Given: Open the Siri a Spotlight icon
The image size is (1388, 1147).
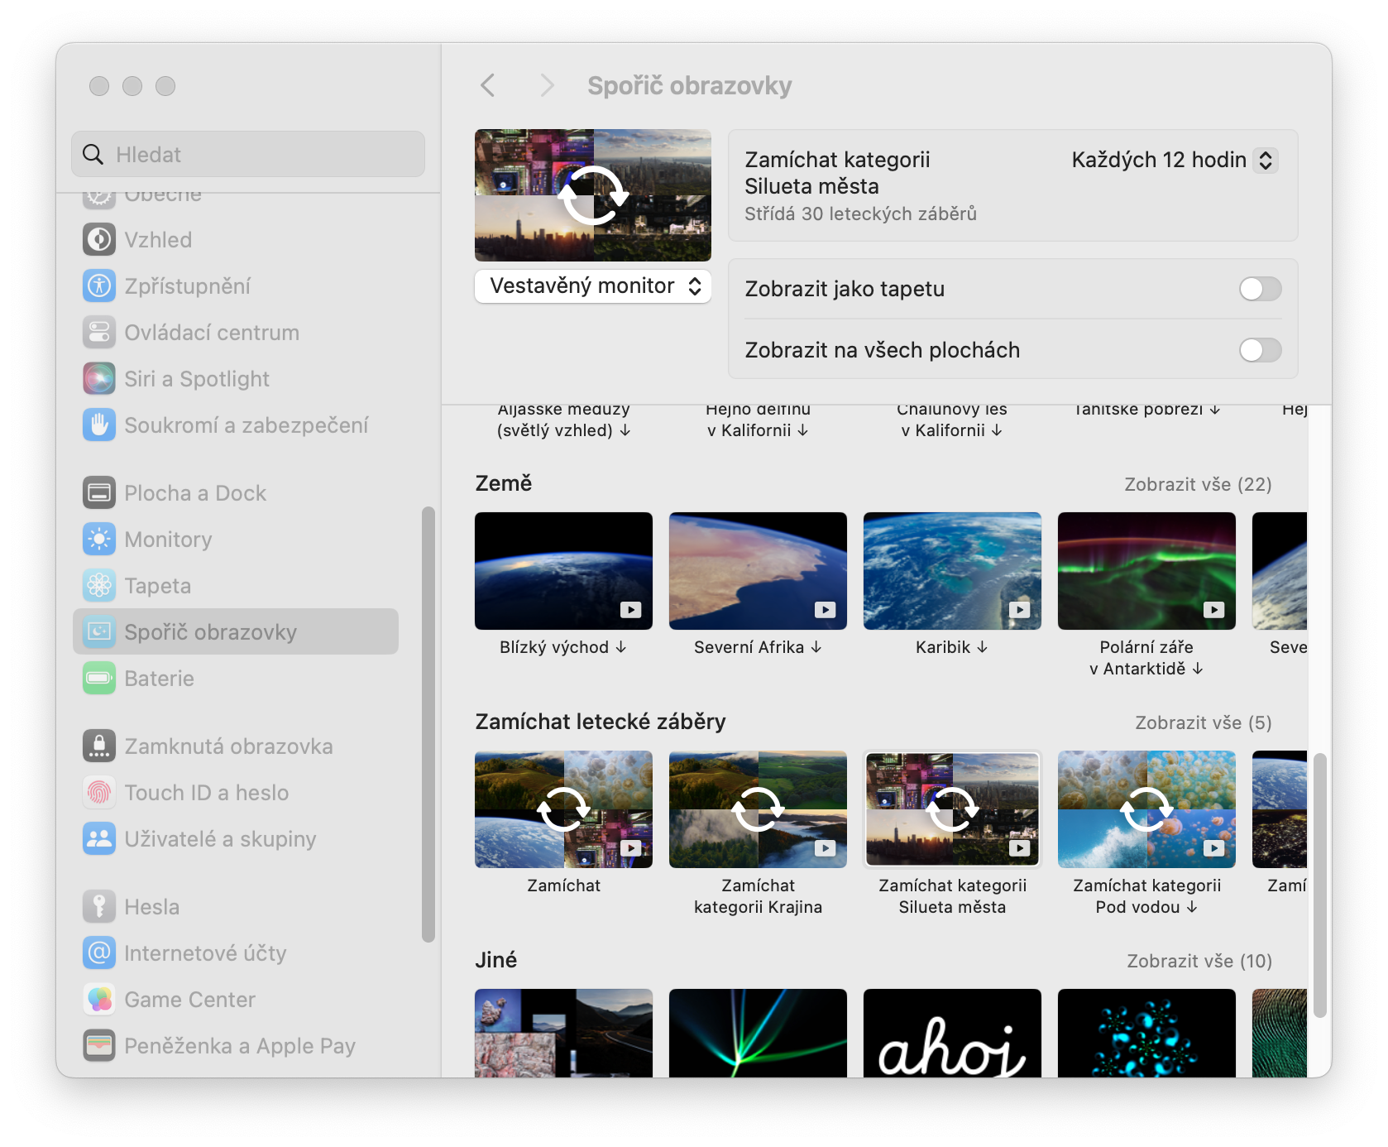Looking at the screenshot, I should coord(99,379).
